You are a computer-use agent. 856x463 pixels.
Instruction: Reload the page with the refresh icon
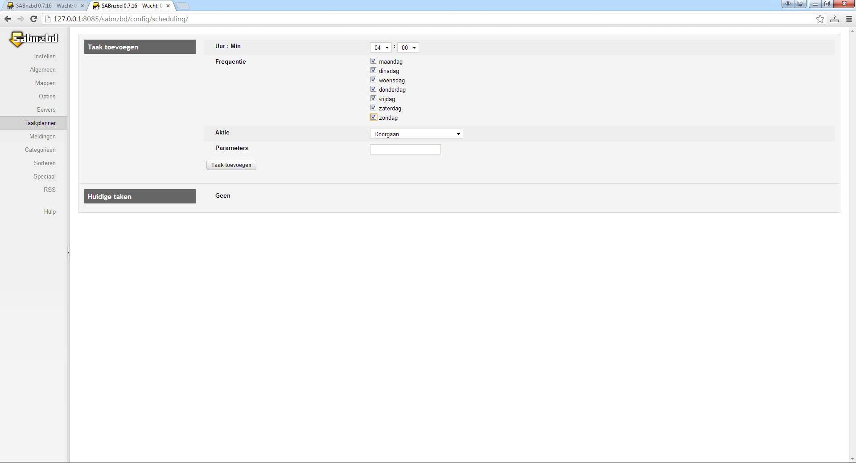point(33,19)
